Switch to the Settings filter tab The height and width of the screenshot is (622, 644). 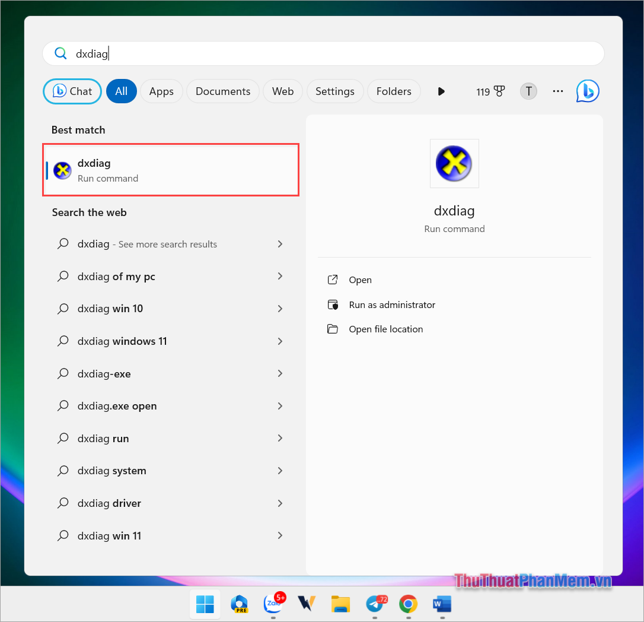tap(334, 91)
